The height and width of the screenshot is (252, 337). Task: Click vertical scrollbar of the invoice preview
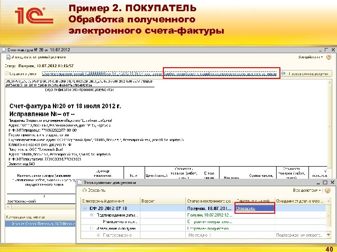coord(330,126)
